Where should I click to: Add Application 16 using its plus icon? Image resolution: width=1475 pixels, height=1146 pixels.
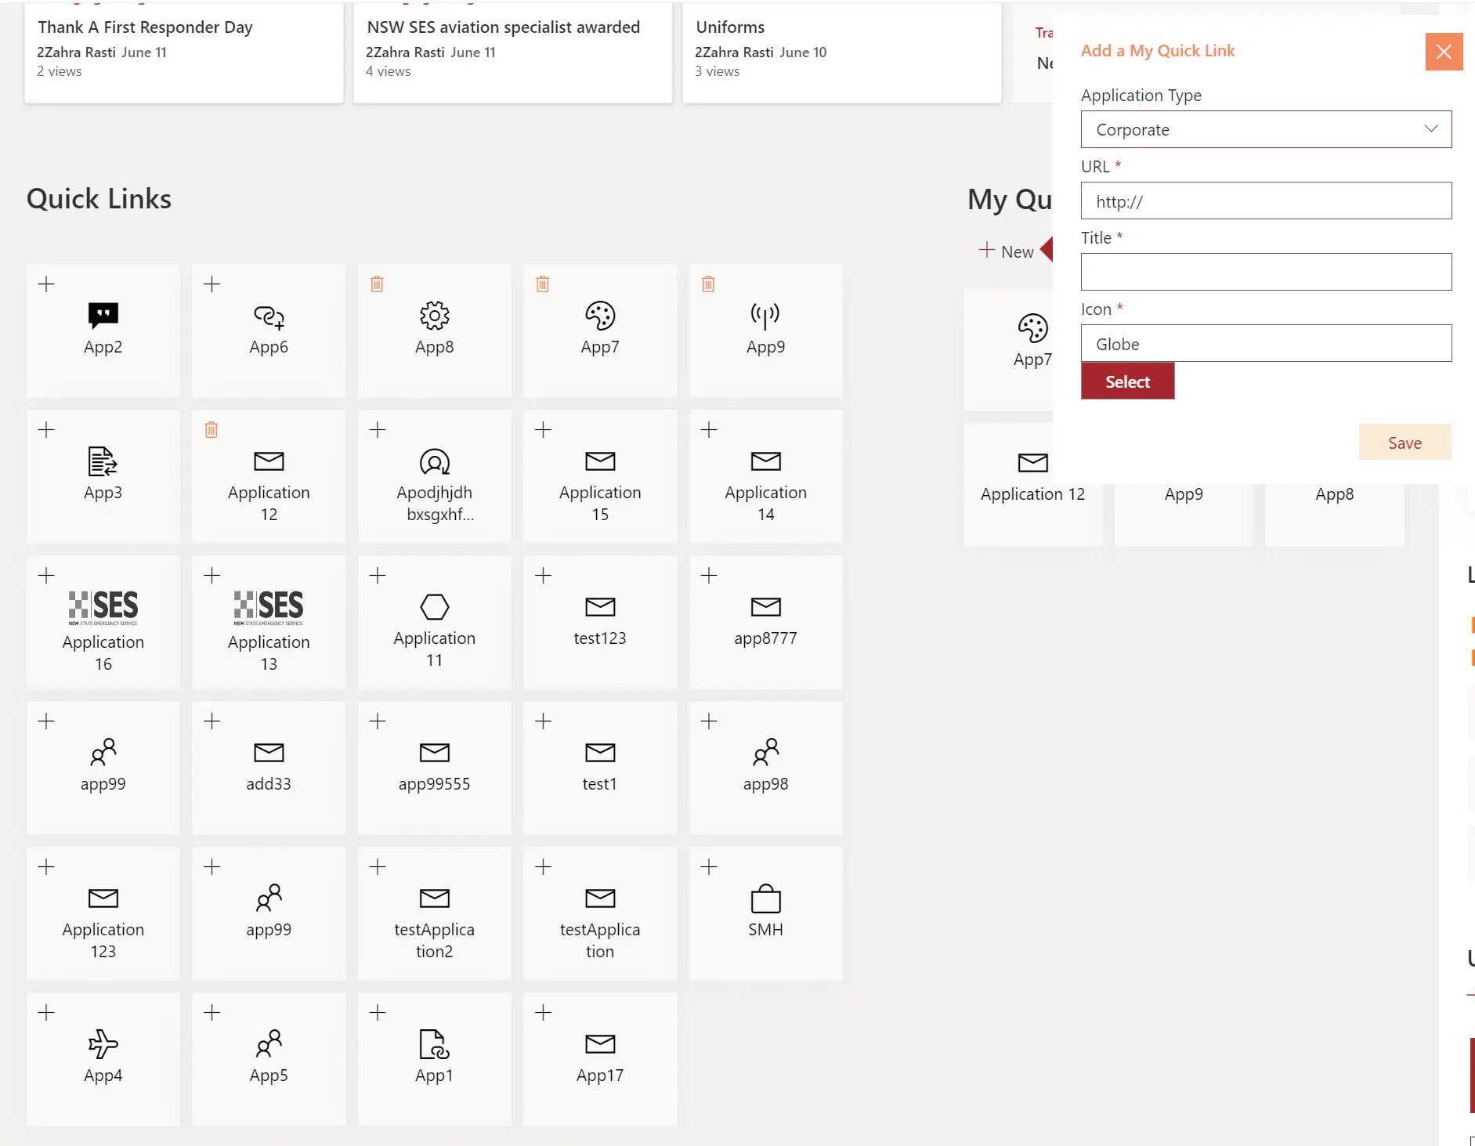(x=46, y=576)
